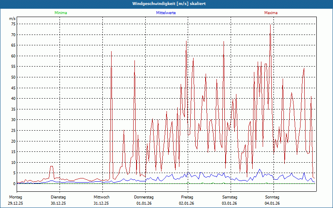Click the y-axis value 65
Screen dimensions: 333x208
point(13,45)
